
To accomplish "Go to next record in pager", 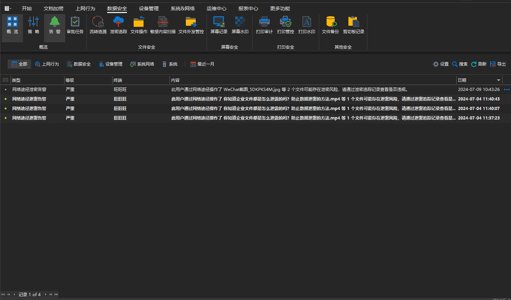I will point(45,294).
